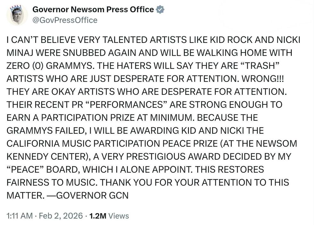Click the 1:11 AM timestamp
Viewport: 314px width, 225px height.
click(19, 216)
